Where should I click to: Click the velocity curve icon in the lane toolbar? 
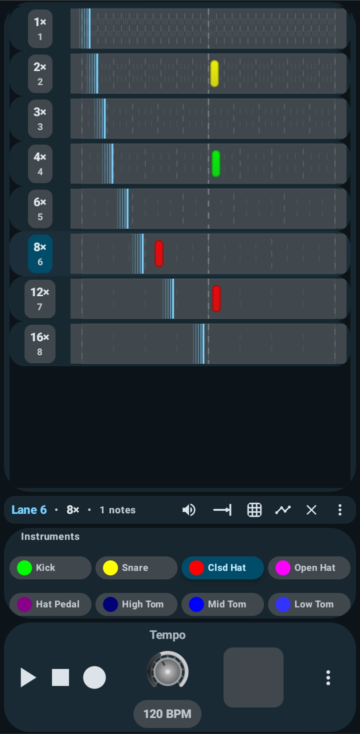coord(283,509)
